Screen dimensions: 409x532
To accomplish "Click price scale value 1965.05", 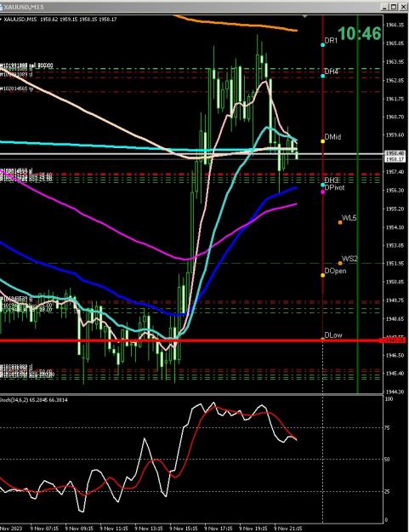I will coord(395,43).
